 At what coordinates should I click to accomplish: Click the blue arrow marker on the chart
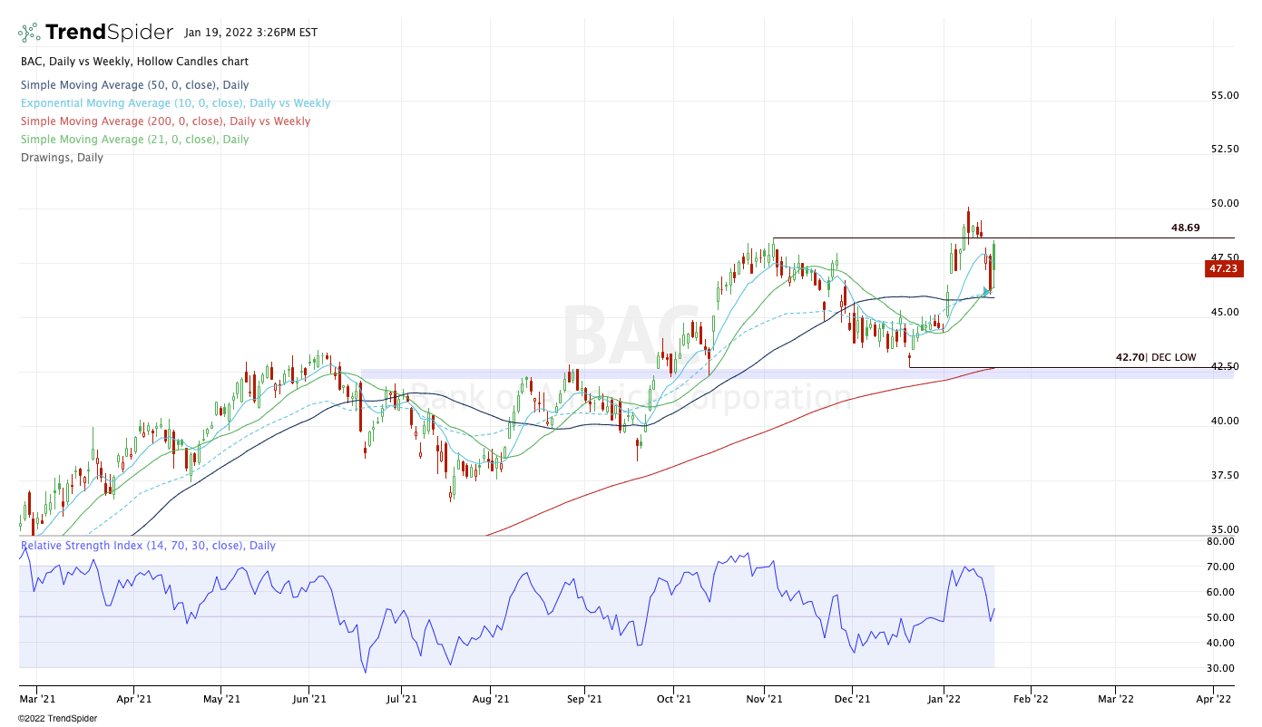pyautogui.click(x=986, y=292)
